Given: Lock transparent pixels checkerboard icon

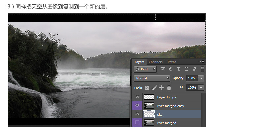Looking at the screenshot, I should [147, 88].
